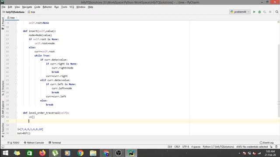Toggle read-only lock icon in status bar
Viewport: 280px width, 157px height.
271,147
